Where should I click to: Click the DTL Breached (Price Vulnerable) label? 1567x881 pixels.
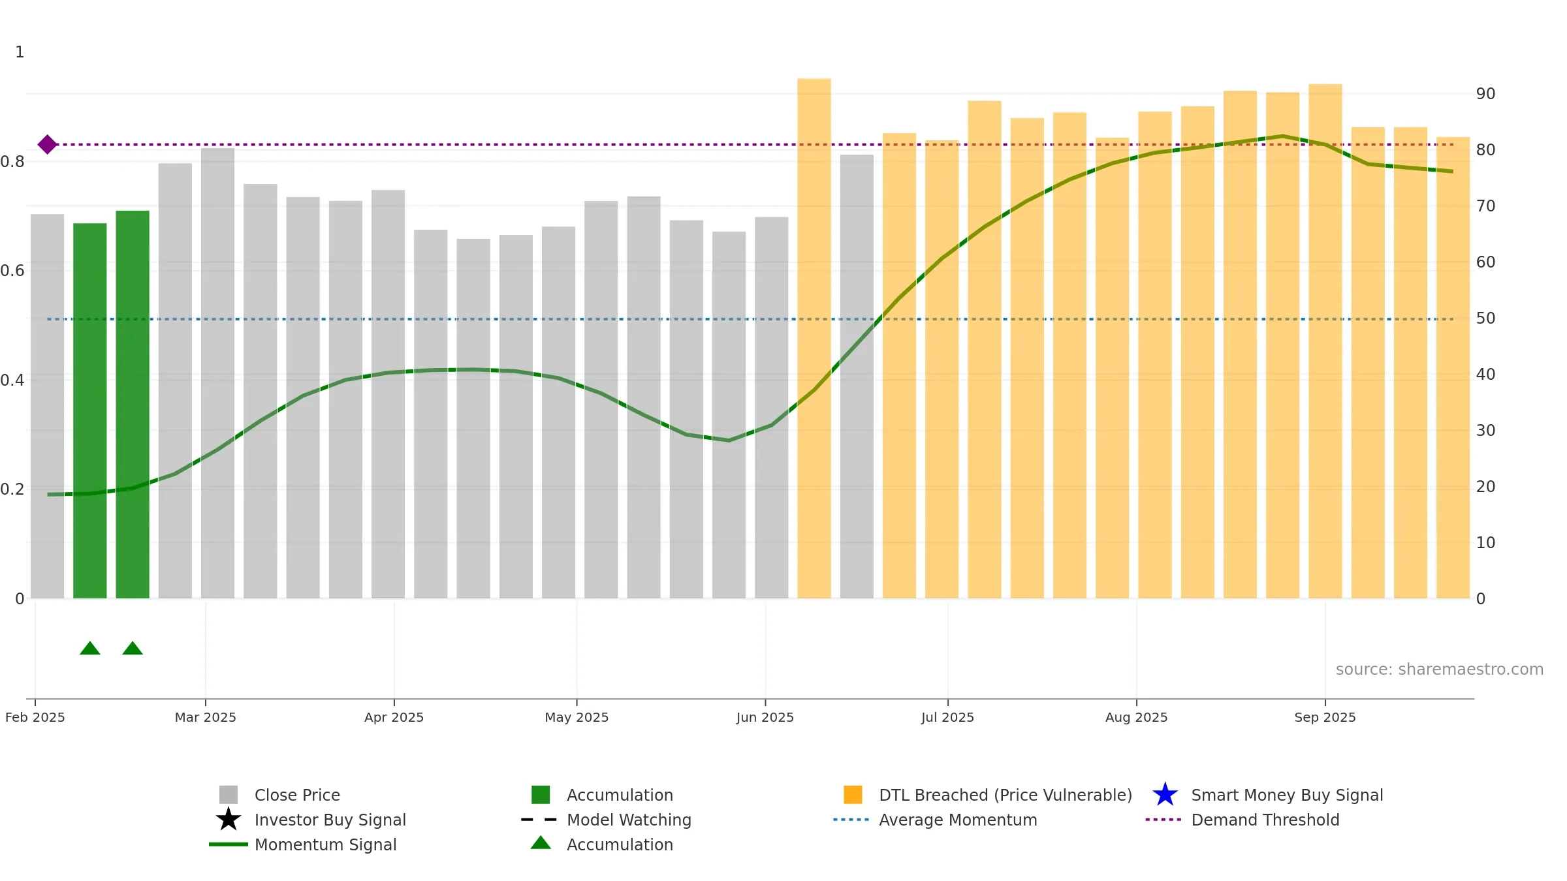pos(1005,795)
